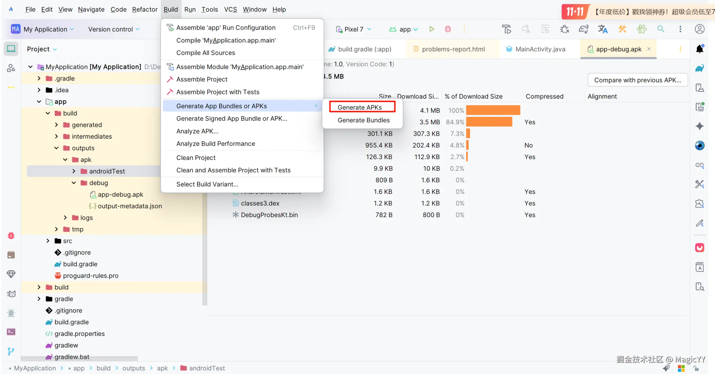
Task: Select classes3.dex row in APK analyzer
Action: pyautogui.click(x=260, y=203)
